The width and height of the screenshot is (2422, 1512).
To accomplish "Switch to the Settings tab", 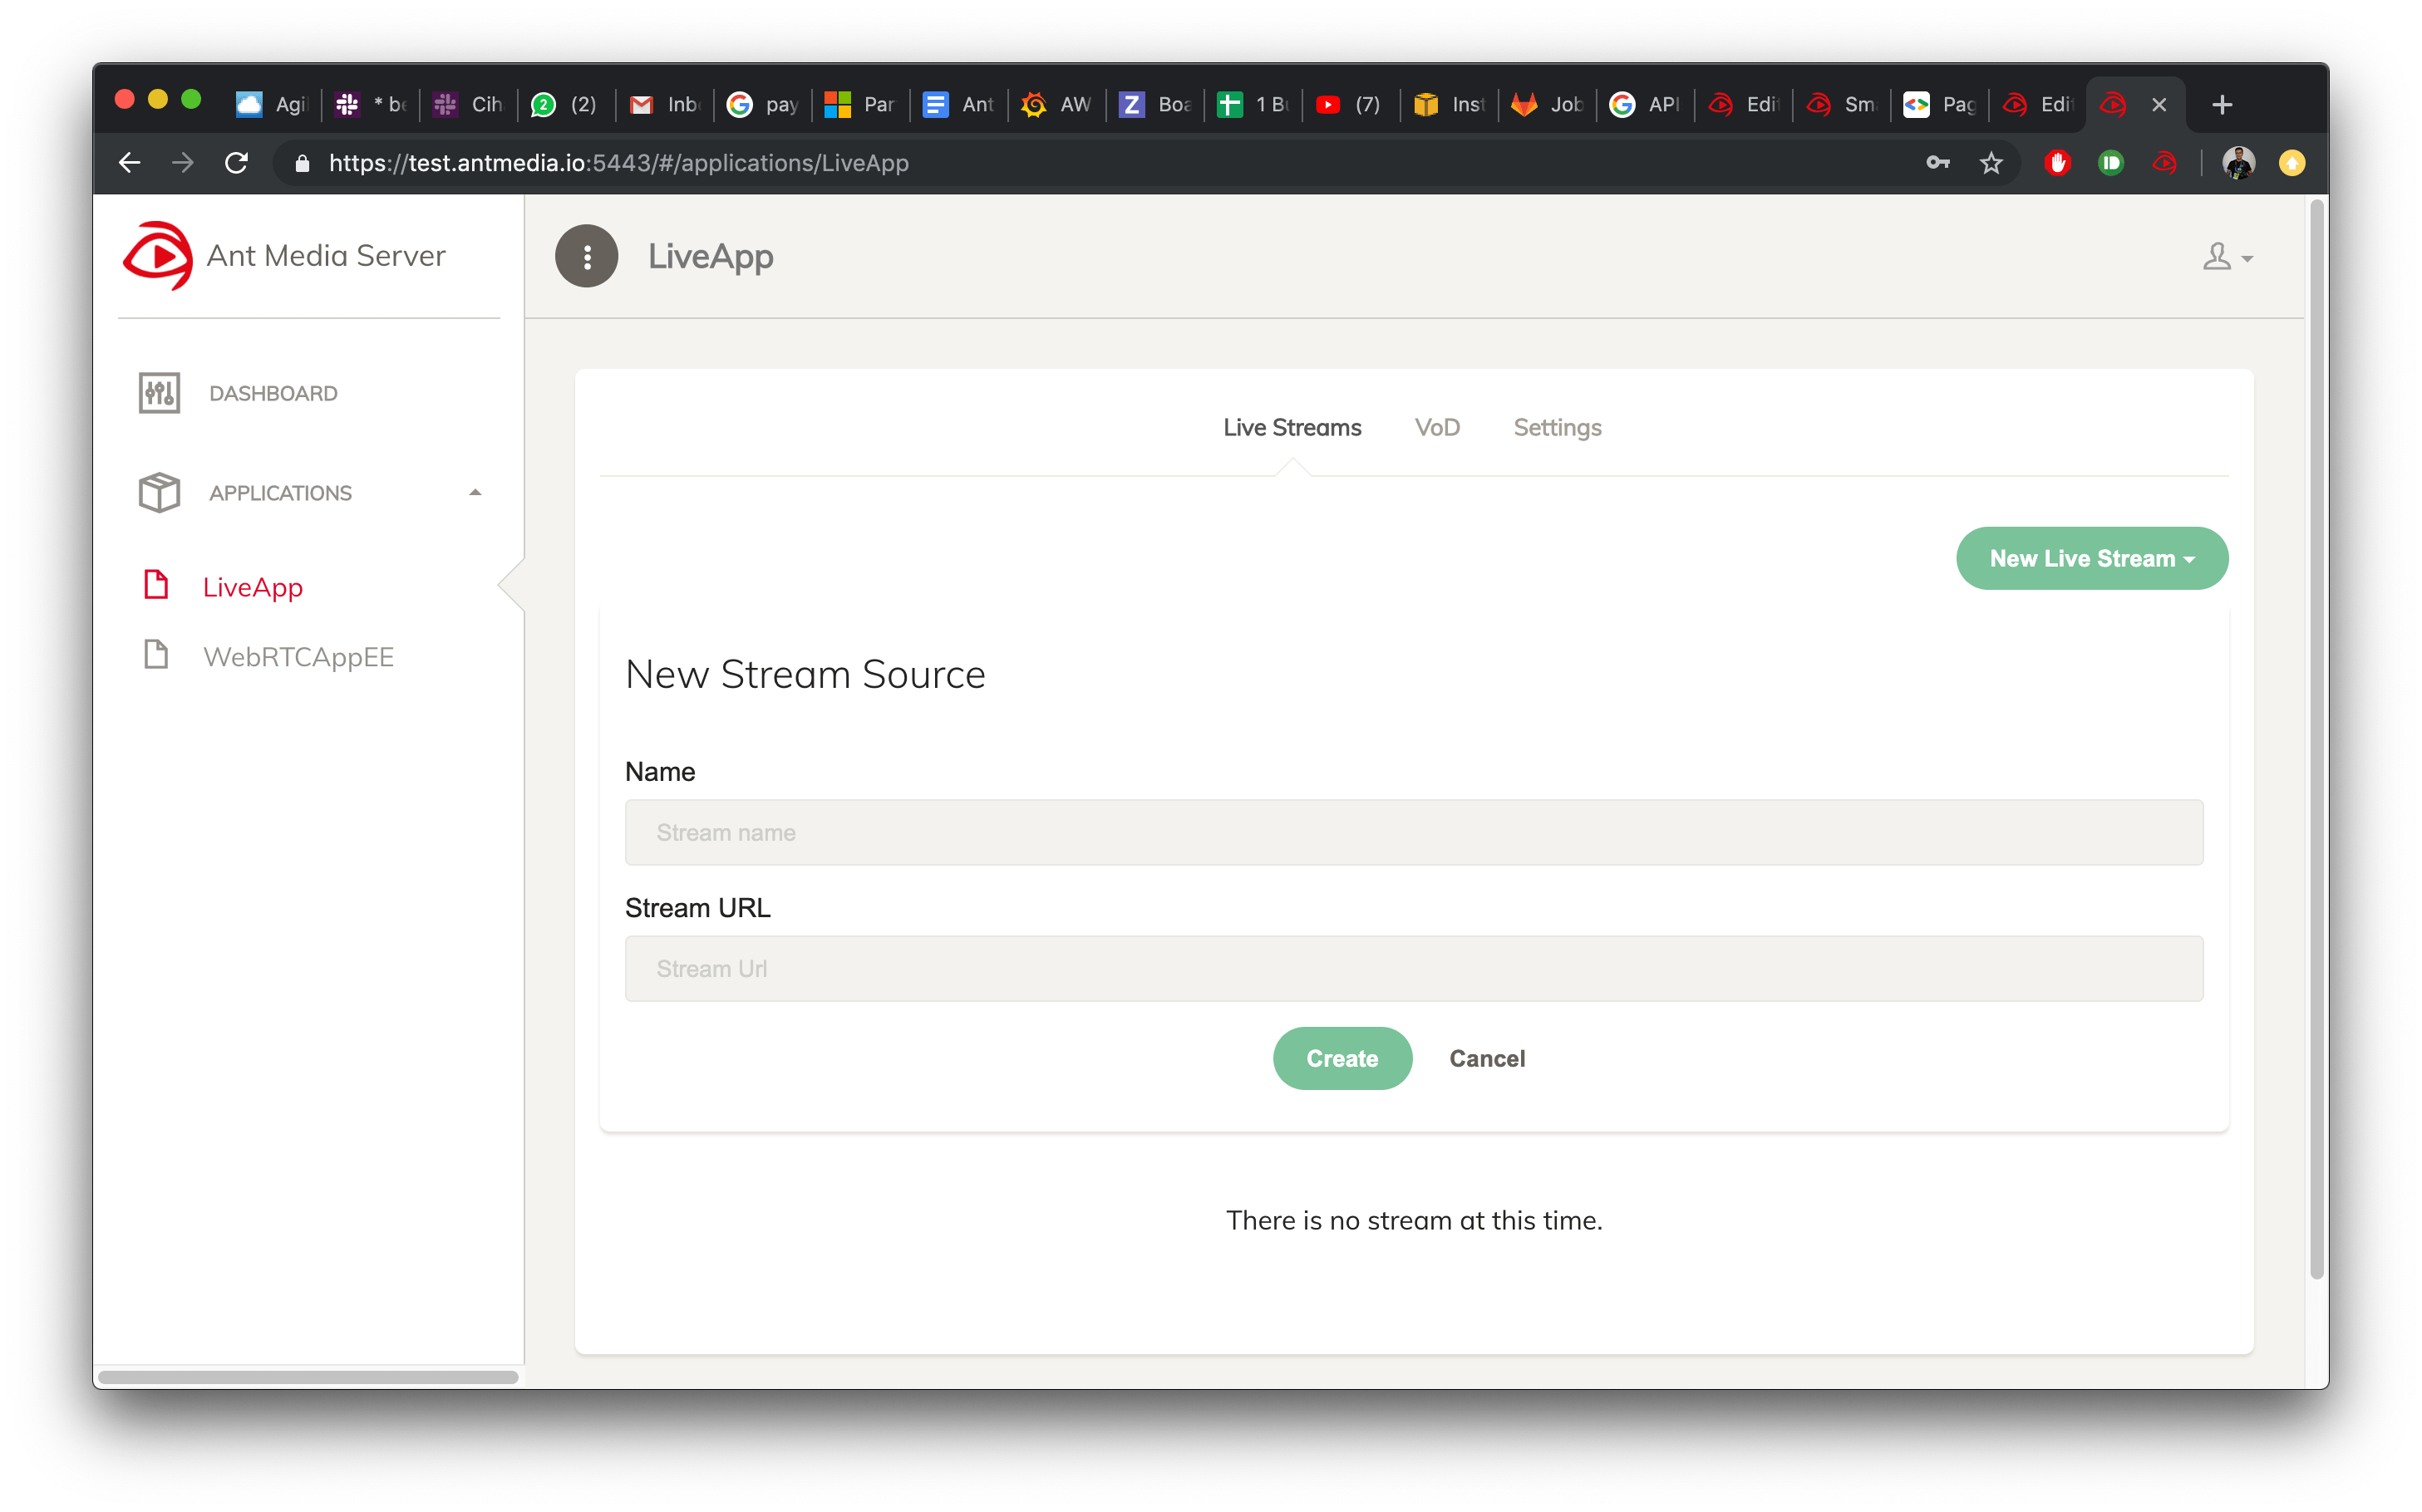I will tap(1558, 427).
